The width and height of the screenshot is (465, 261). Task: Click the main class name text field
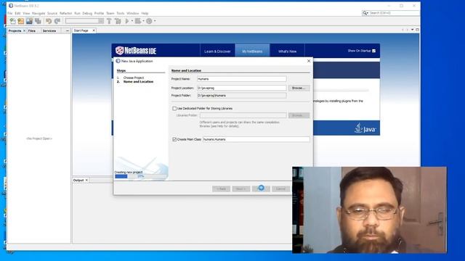256,139
